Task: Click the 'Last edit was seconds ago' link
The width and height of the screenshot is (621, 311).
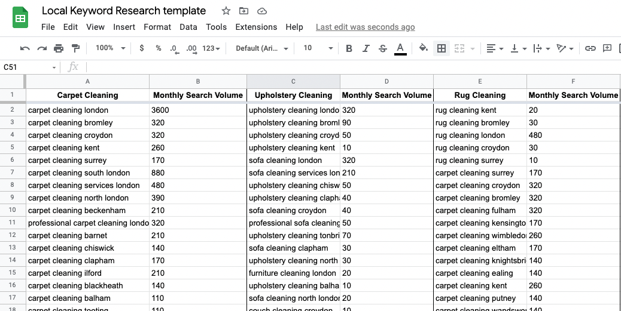Action: click(365, 27)
